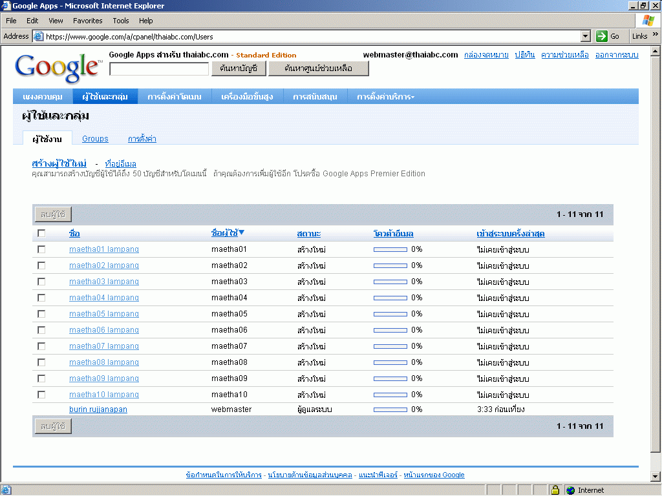
Task: Click the Internet zone globe icon
Action: pos(570,490)
